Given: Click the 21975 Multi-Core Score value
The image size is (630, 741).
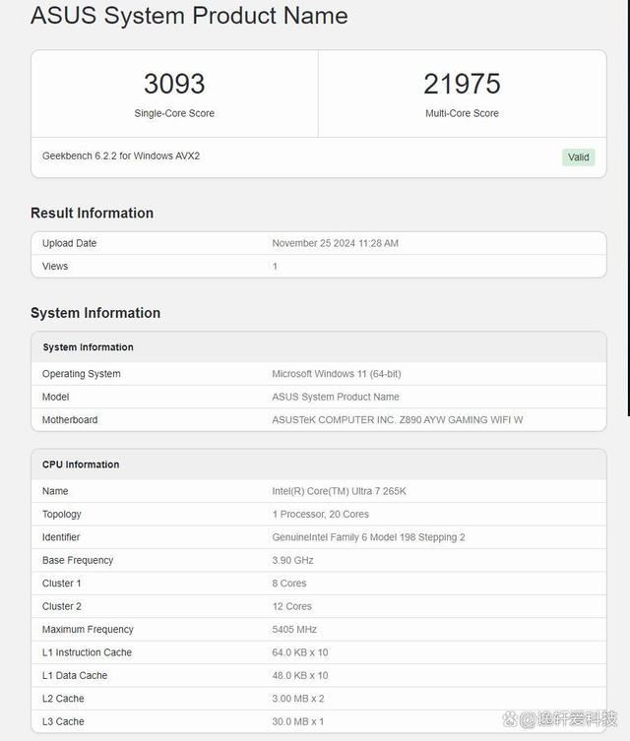Looking at the screenshot, I should pos(462,84).
